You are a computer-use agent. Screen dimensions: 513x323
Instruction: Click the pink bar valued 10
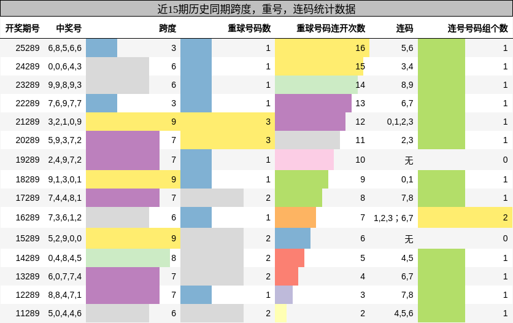click(304, 160)
